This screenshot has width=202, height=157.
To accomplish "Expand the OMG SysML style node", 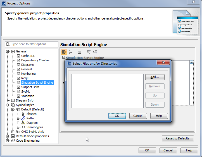I will [13, 132].
